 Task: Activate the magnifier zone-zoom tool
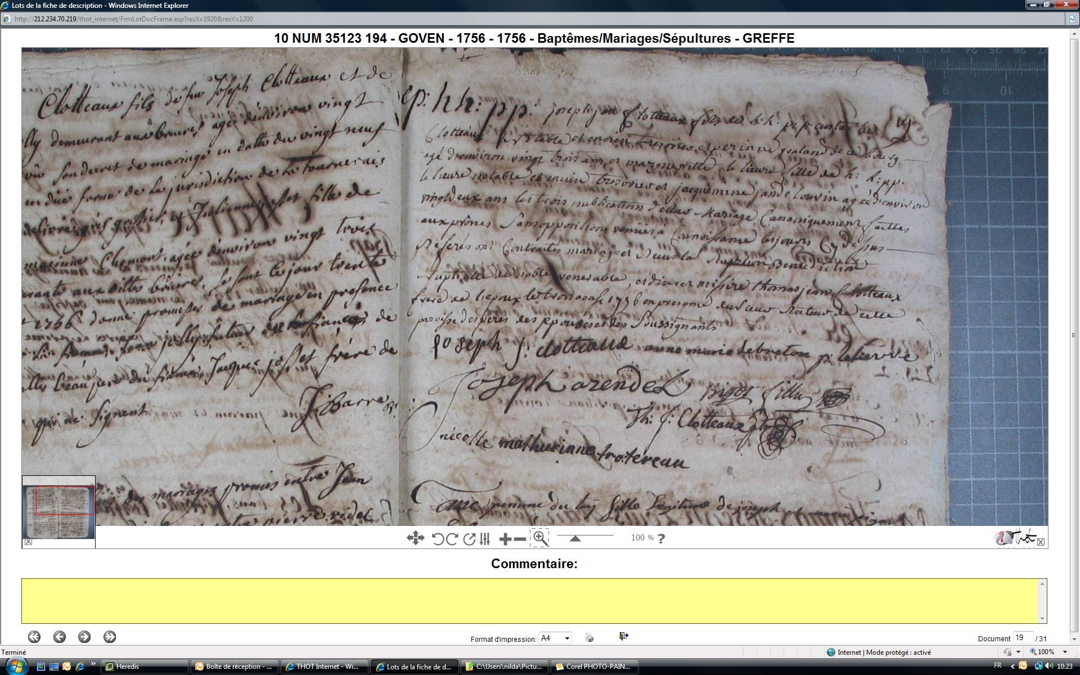(x=539, y=538)
